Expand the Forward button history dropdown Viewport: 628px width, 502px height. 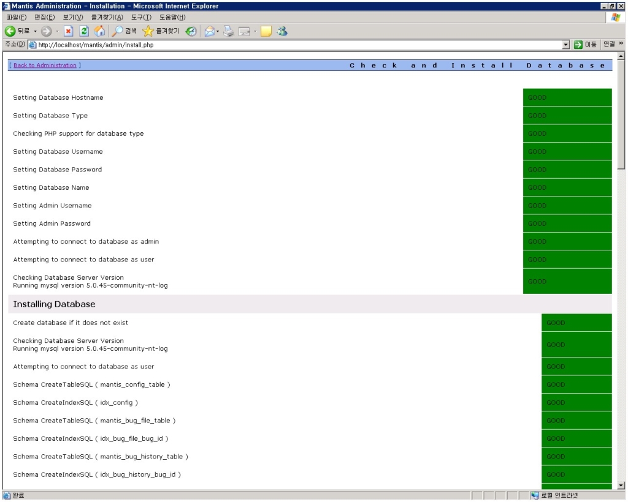[57, 31]
